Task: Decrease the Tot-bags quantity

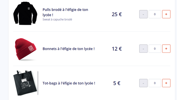Action: coord(143,83)
